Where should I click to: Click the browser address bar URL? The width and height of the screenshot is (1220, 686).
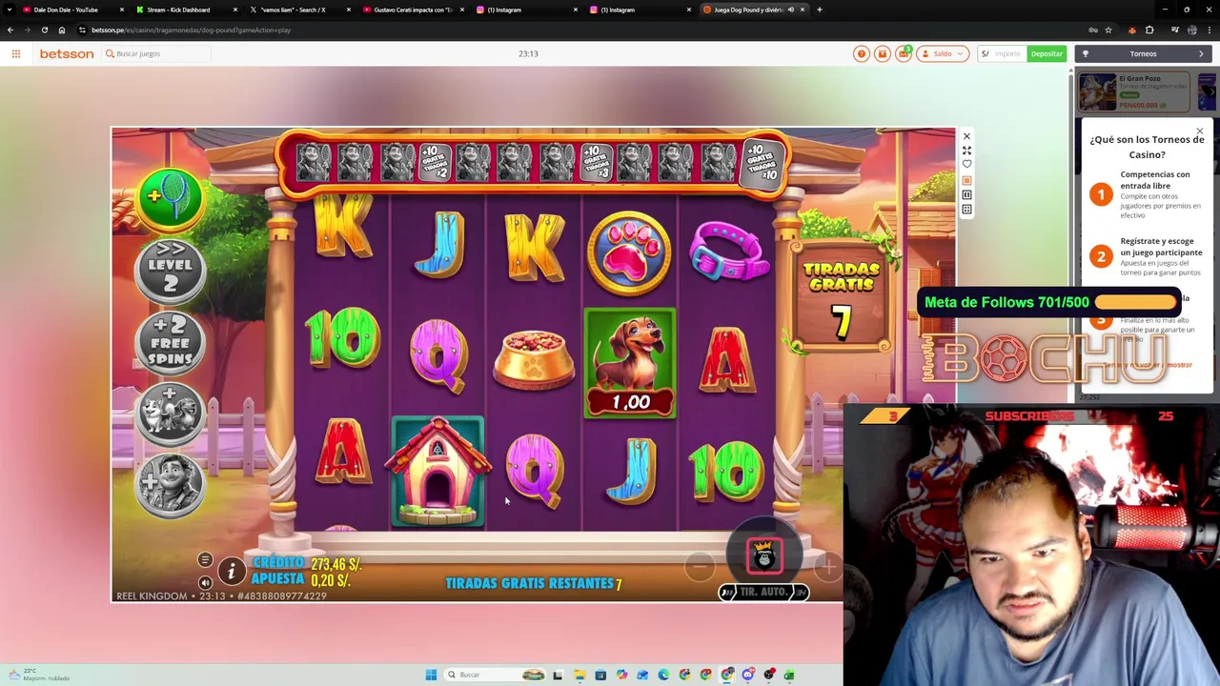click(191, 30)
